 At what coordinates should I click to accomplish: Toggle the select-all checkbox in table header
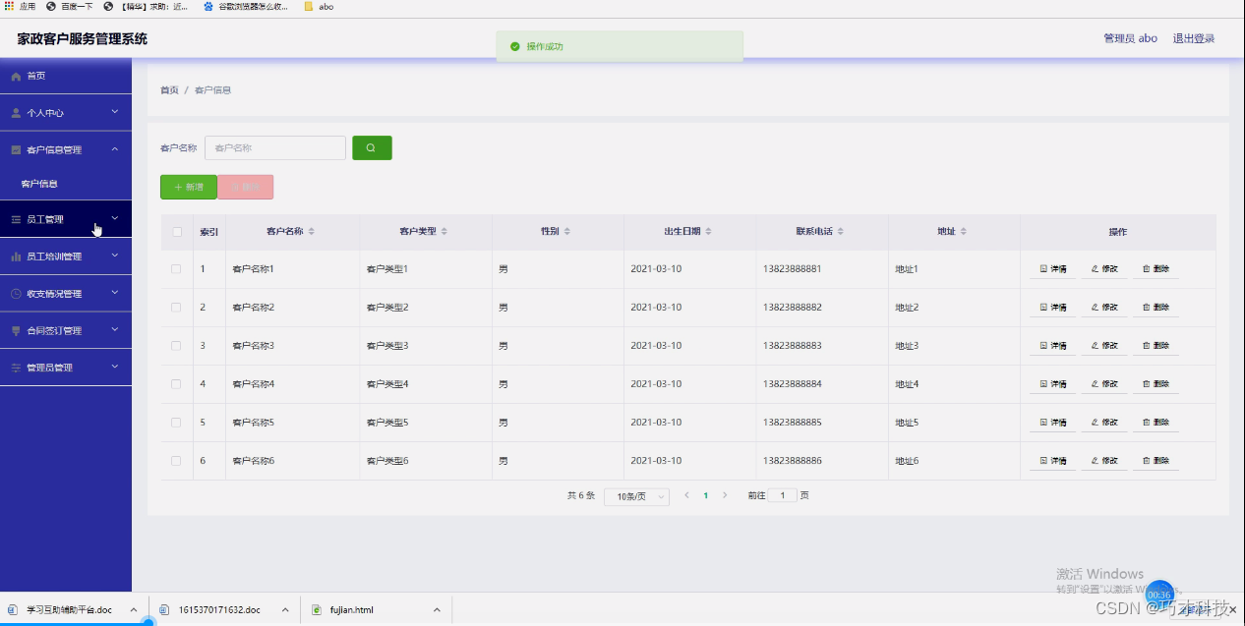177,232
